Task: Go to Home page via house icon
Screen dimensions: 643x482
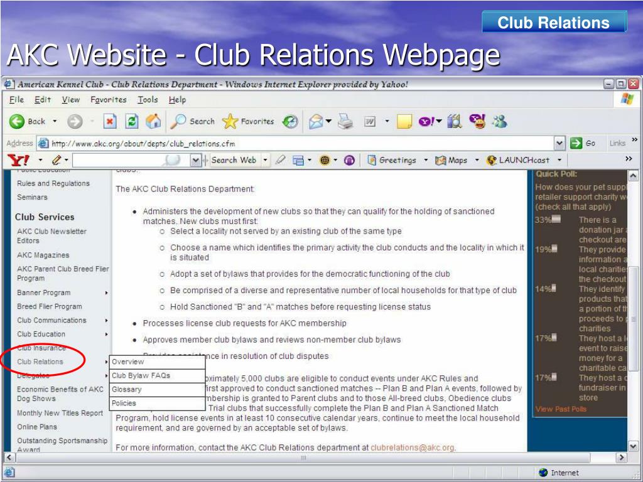Action: click(x=153, y=121)
